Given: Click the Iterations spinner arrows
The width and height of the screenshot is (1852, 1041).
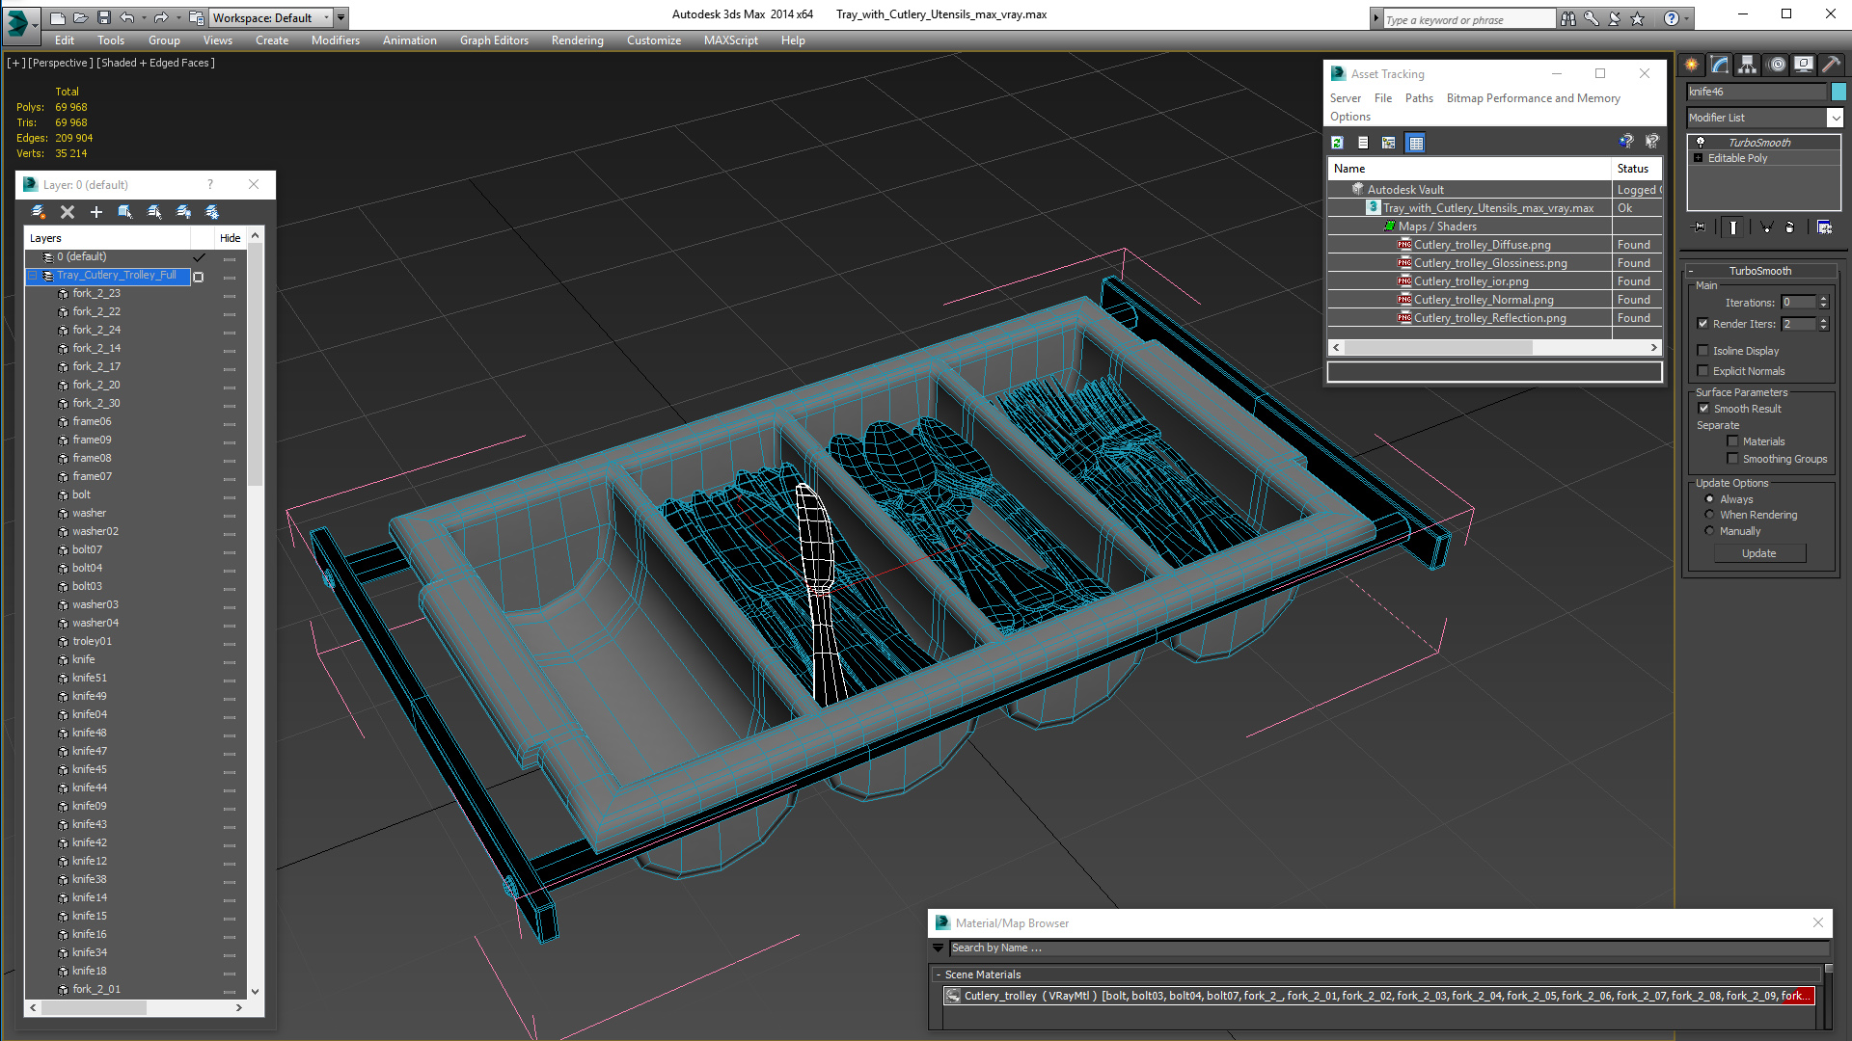Looking at the screenshot, I should 1823,303.
